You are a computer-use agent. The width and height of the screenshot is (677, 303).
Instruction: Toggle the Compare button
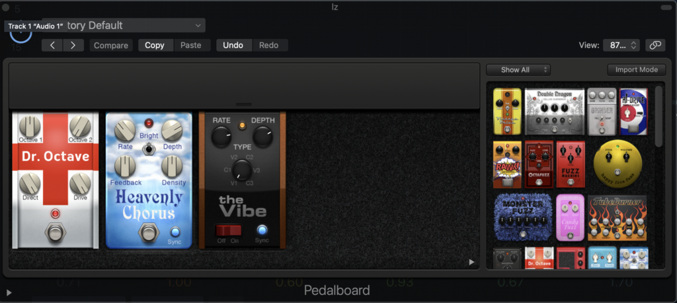coord(111,46)
